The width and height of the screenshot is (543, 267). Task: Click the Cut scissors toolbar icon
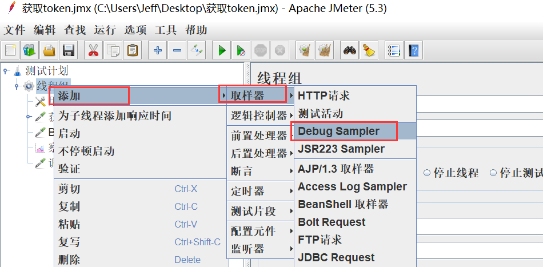pos(93,50)
